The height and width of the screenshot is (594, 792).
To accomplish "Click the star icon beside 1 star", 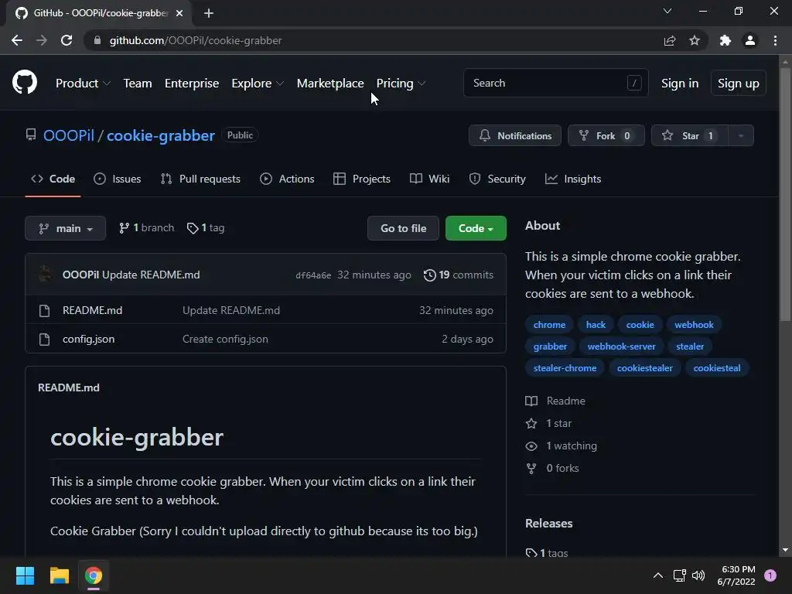I will (x=531, y=423).
